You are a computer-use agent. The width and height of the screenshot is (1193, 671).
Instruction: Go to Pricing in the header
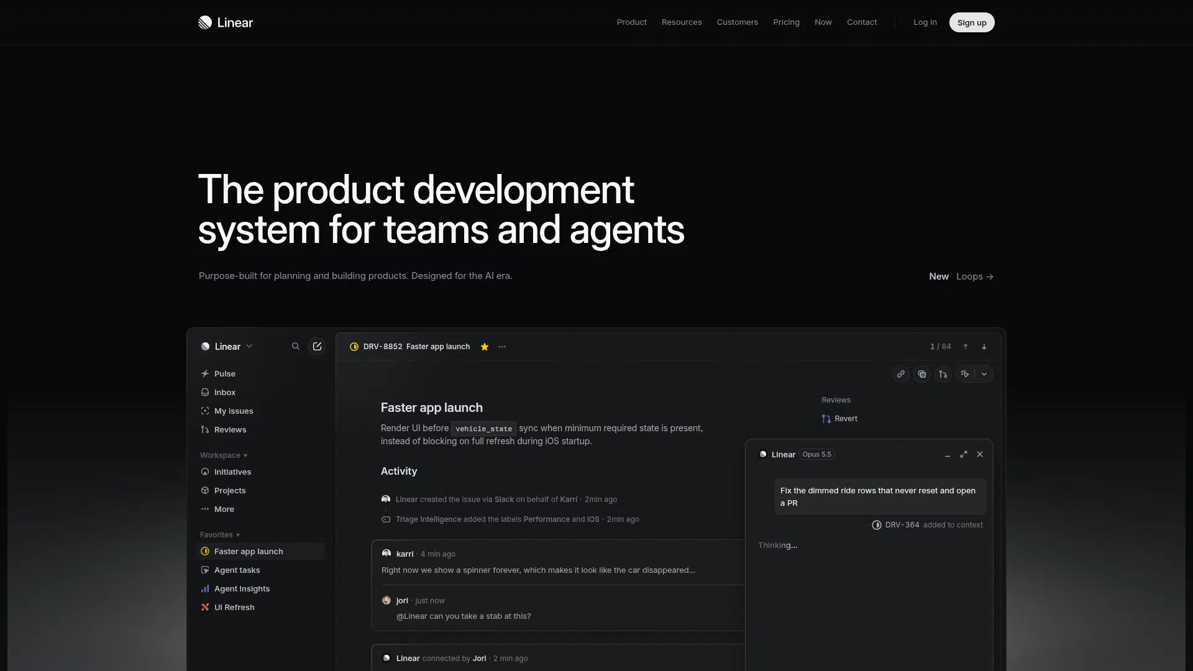[786, 22]
